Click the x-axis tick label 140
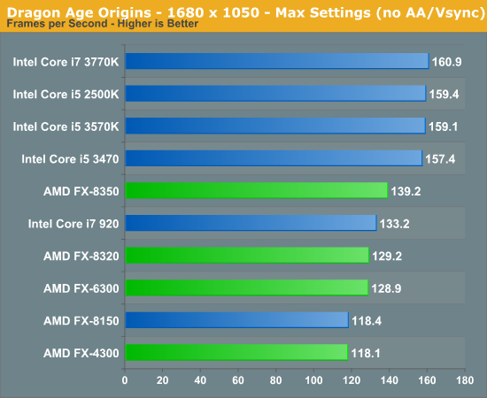 click(x=390, y=380)
